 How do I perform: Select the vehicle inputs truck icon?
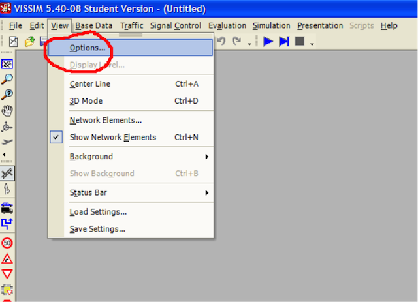click(x=8, y=209)
